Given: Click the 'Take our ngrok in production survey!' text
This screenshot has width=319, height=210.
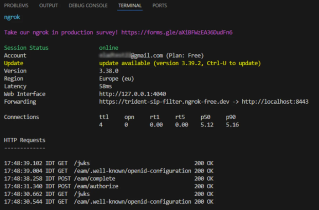Looking at the screenshot, I should click(x=61, y=32).
